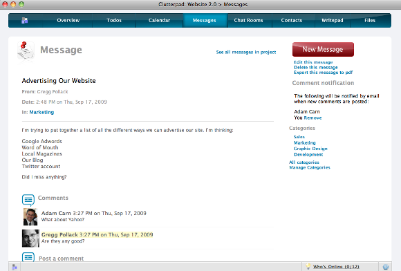
Task: Click Adam Carn in notification list
Action: tap(307, 112)
